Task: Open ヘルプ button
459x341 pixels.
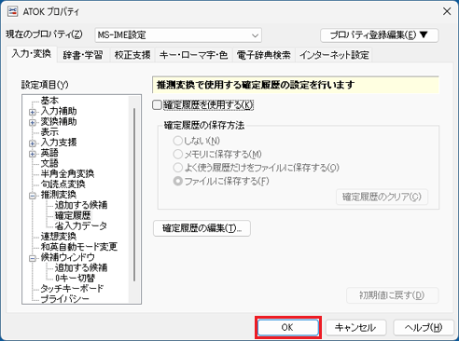Action: click(424, 327)
